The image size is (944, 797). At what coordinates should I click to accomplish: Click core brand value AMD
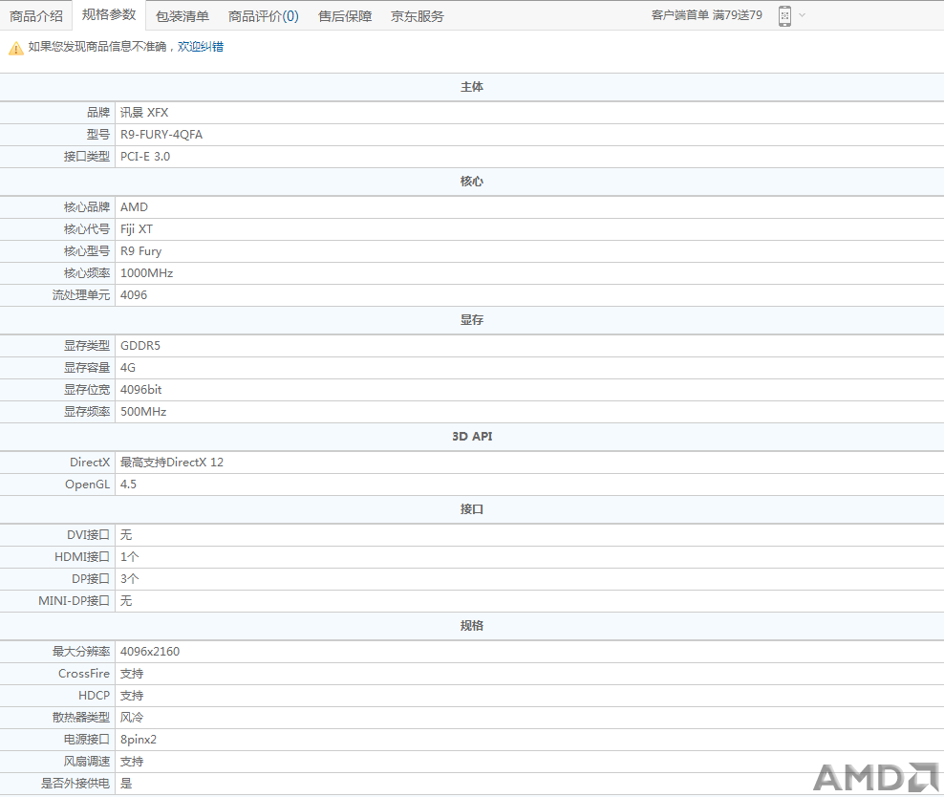134,207
